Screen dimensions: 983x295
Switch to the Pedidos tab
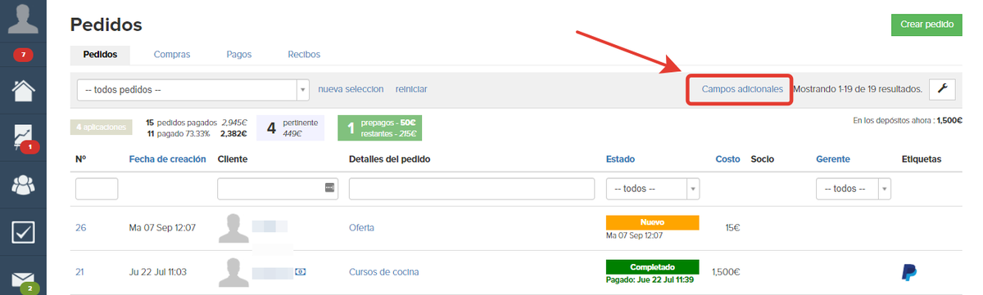[100, 55]
